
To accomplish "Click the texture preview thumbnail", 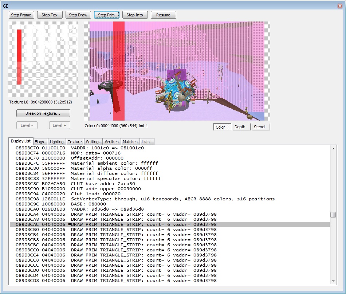I will pyautogui.click(x=43, y=59).
